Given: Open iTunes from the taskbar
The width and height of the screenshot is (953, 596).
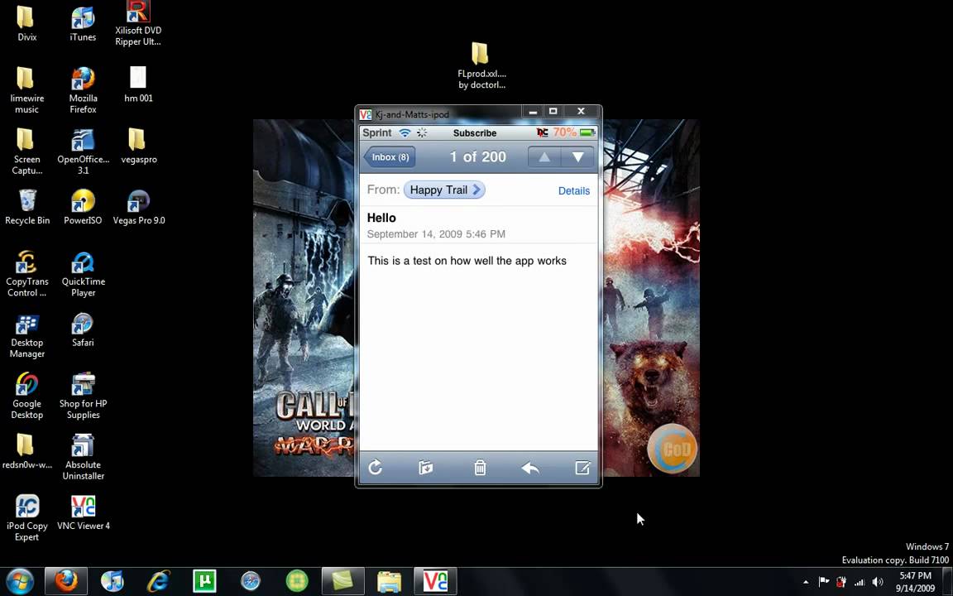Looking at the screenshot, I should 112,581.
